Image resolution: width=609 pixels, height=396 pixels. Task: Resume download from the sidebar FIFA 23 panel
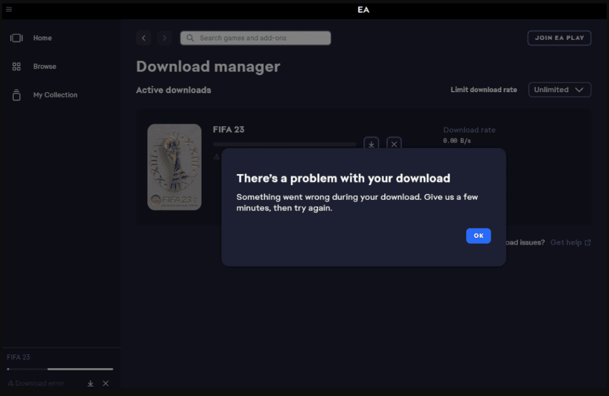tap(90, 384)
